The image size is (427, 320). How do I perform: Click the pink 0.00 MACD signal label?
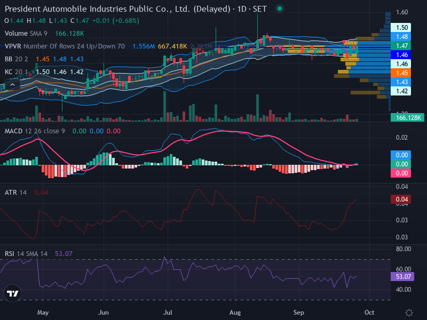(x=401, y=173)
